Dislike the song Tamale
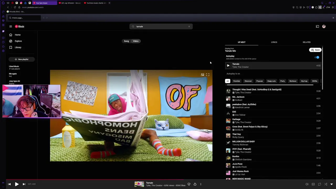336x189 pixels. point(189,184)
